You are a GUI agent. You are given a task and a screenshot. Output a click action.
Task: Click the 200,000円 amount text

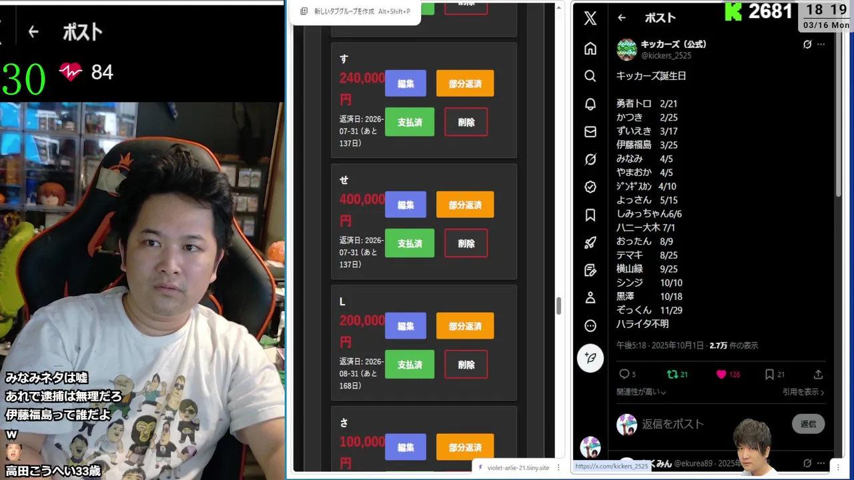point(362,331)
